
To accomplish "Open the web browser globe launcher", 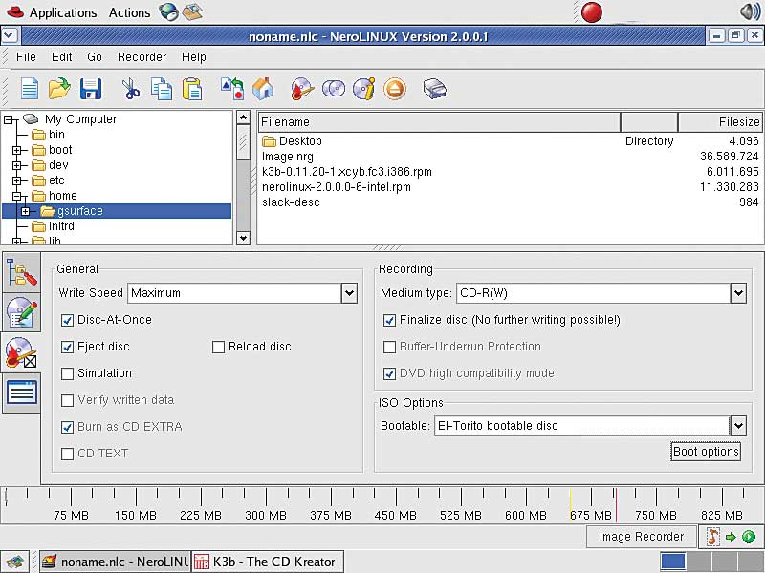I will [169, 12].
